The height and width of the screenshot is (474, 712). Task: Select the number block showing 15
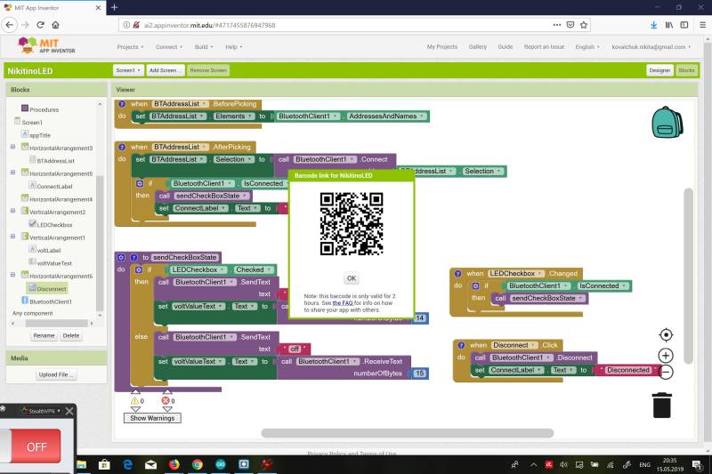click(x=419, y=374)
